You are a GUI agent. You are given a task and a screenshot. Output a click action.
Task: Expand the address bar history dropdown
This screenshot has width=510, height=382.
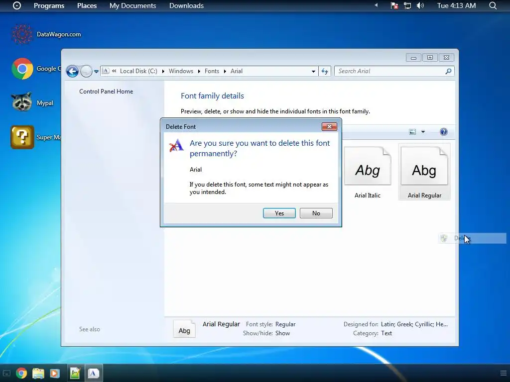point(313,71)
